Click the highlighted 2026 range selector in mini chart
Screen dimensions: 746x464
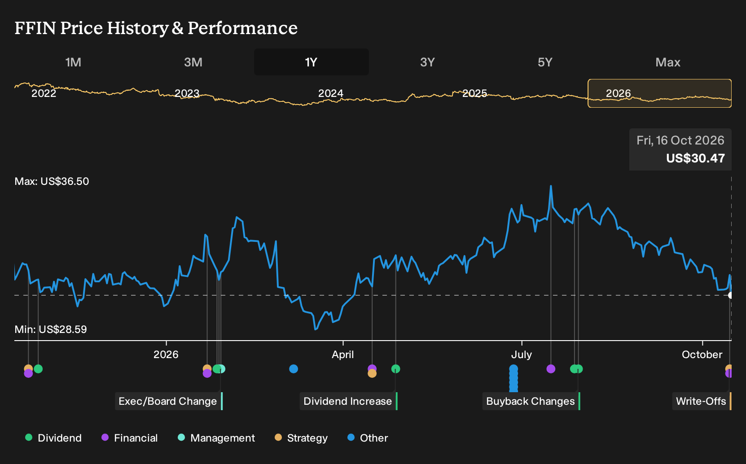click(x=660, y=93)
